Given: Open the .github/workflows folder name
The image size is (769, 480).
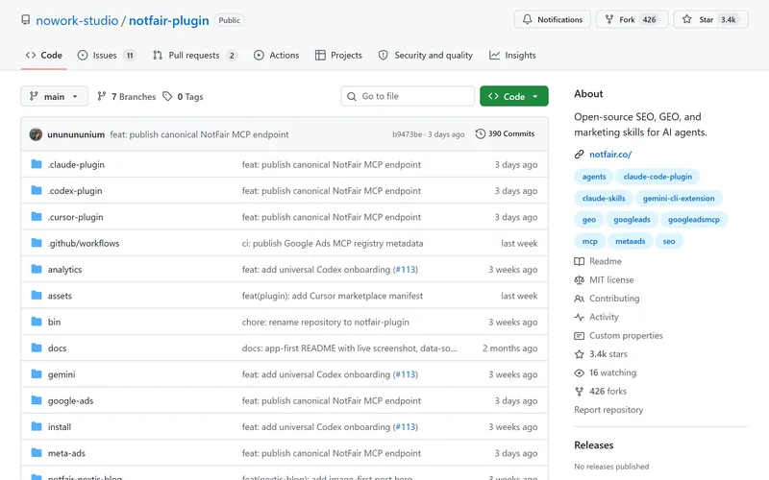Looking at the screenshot, I should click(84, 244).
